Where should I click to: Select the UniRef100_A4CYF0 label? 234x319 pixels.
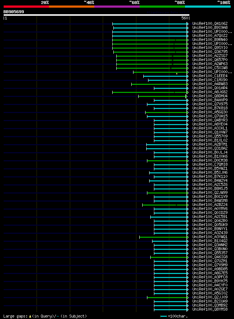click(210, 285)
